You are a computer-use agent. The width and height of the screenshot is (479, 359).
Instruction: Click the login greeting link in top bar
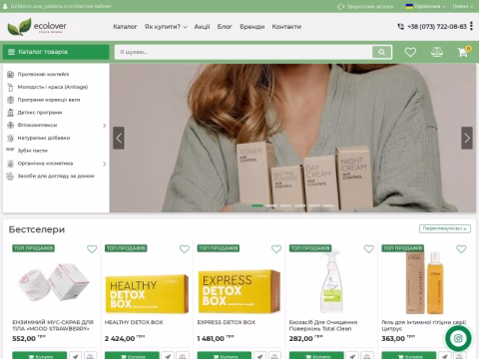click(61, 6)
